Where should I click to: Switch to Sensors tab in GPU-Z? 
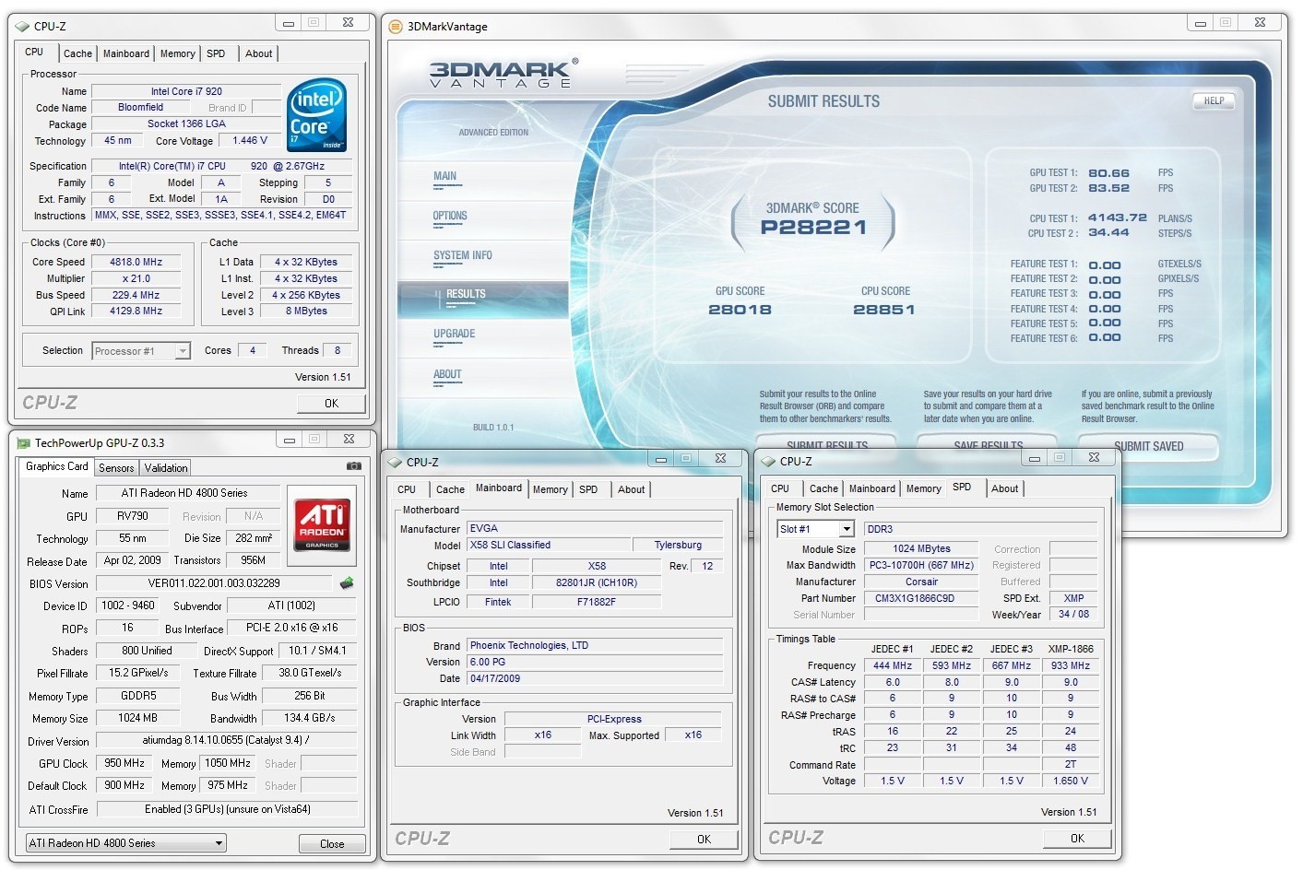pyautogui.click(x=116, y=468)
